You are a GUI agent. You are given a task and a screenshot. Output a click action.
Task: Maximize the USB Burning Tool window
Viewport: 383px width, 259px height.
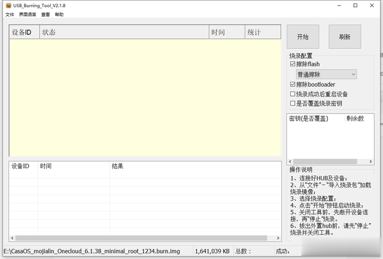[355, 5]
